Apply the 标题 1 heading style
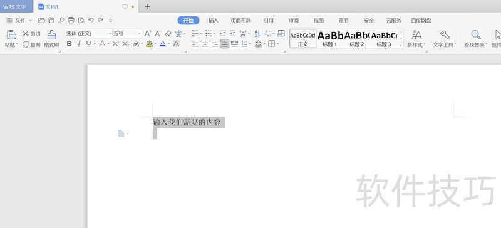The image size is (501, 228). (x=330, y=39)
